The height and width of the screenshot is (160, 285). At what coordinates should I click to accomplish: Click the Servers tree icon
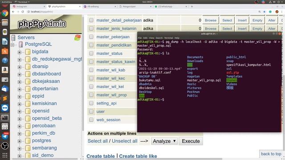[13, 37]
